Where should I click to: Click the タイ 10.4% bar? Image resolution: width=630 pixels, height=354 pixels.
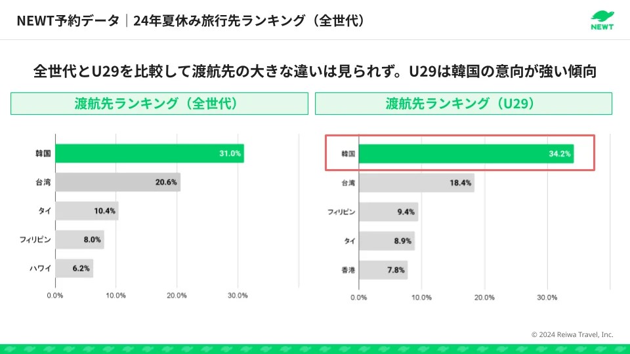(x=87, y=211)
